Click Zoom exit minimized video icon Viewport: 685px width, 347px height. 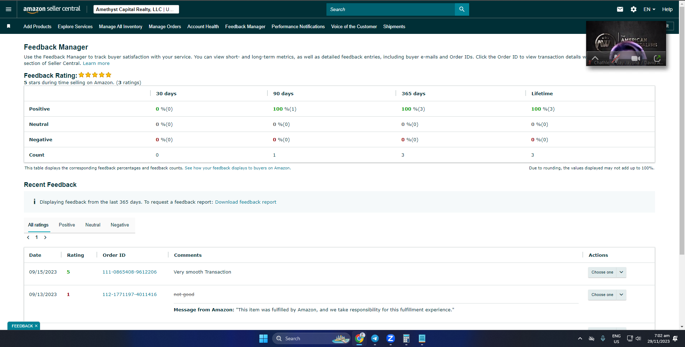click(657, 58)
